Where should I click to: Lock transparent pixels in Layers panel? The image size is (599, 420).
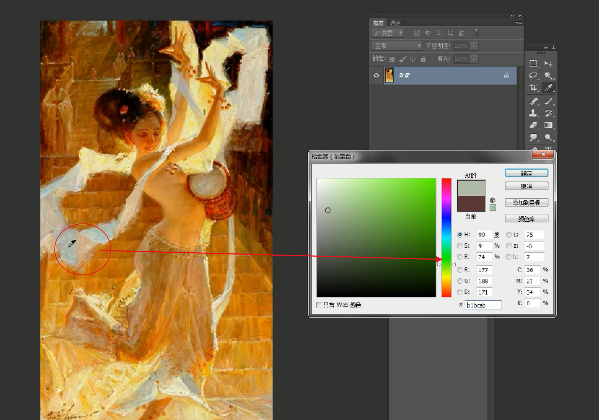tap(392, 59)
